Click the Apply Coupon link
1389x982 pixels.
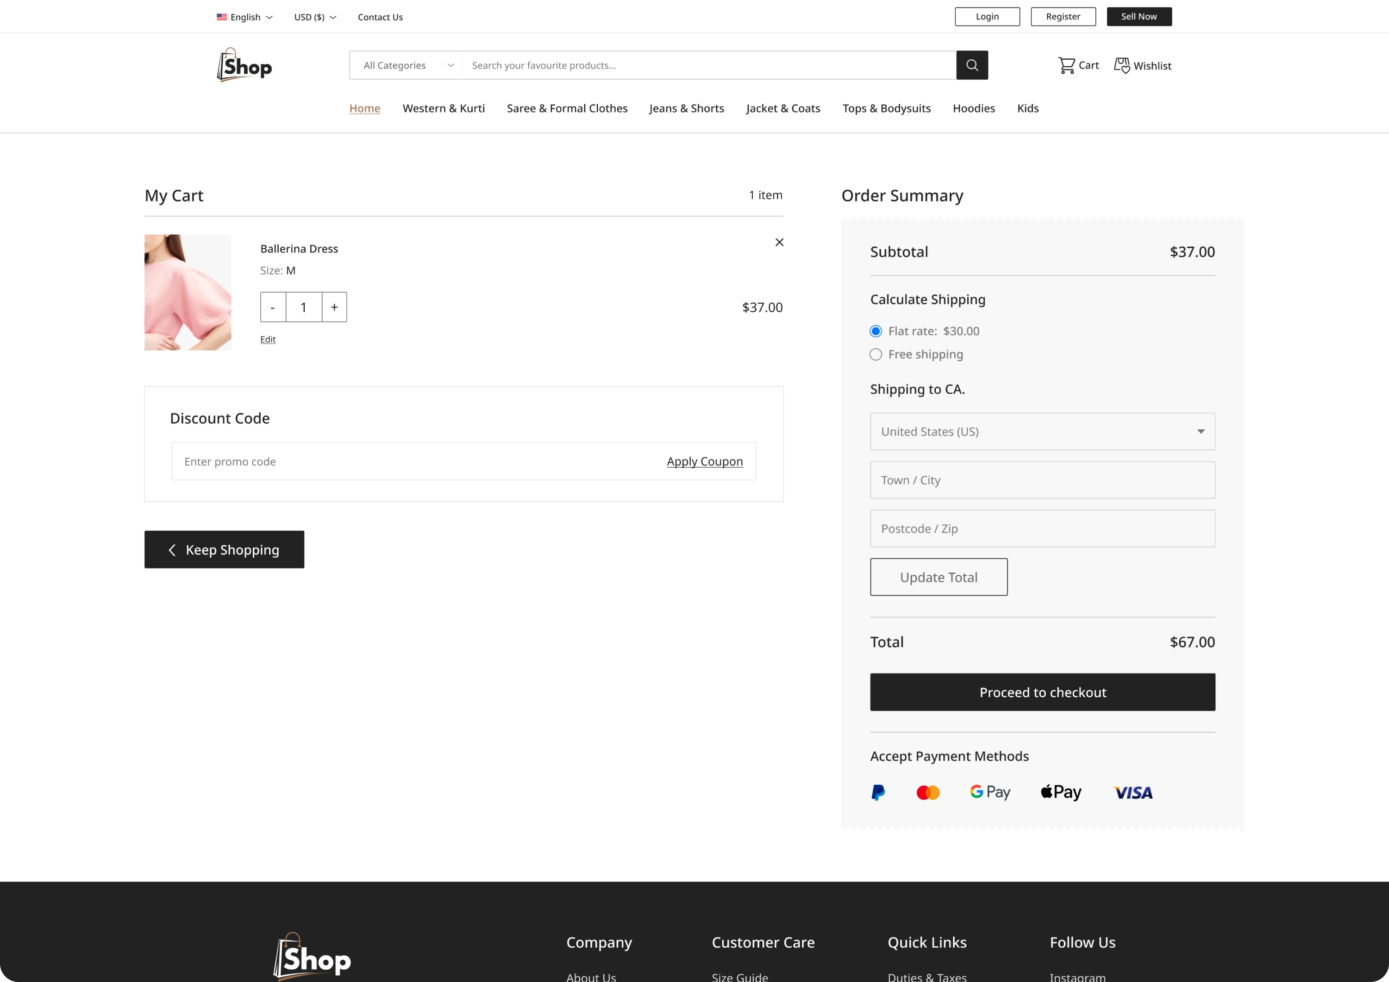click(704, 461)
